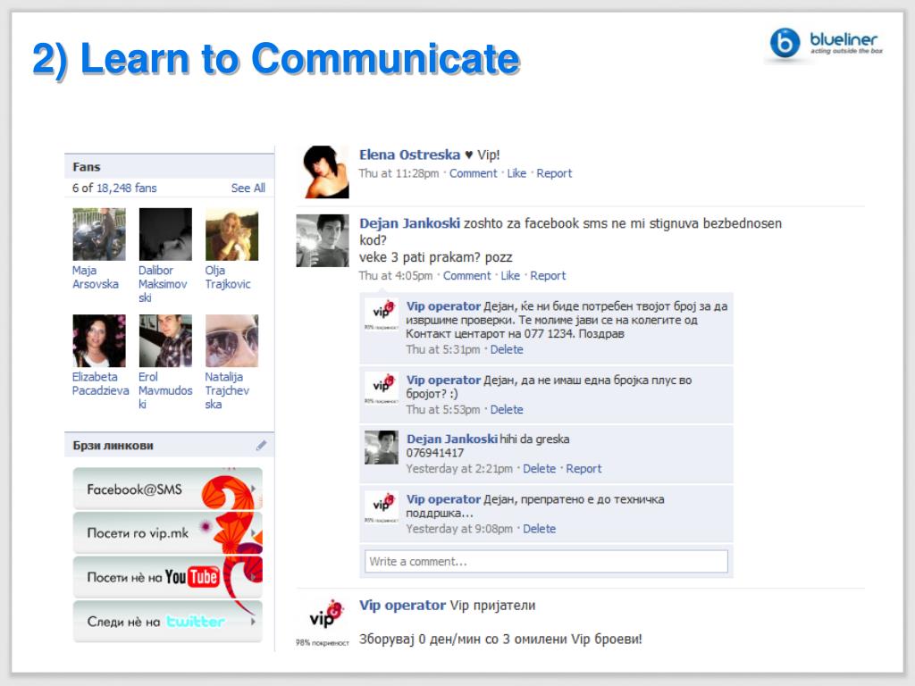Image resolution: width=915 pixels, height=686 pixels.
Task: Click Elena Ostreska name link
Action: tap(409, 155)
